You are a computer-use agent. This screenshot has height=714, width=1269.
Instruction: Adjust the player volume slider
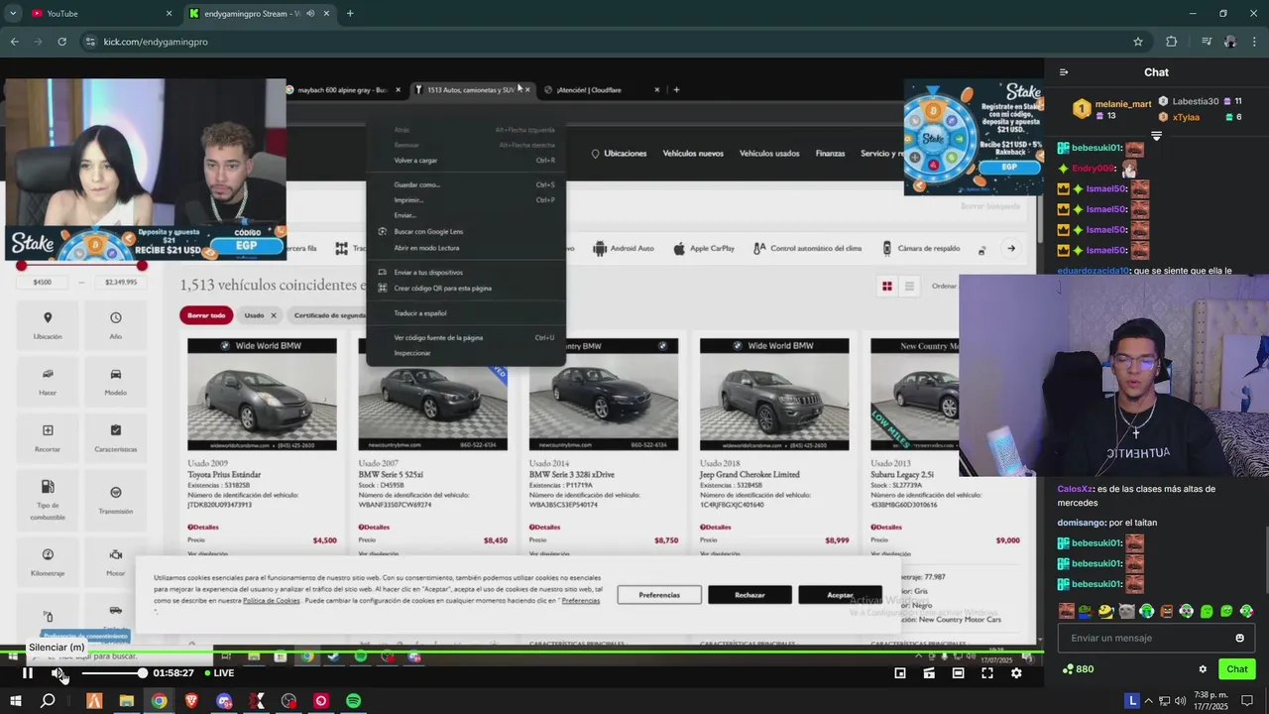(113, 673)
